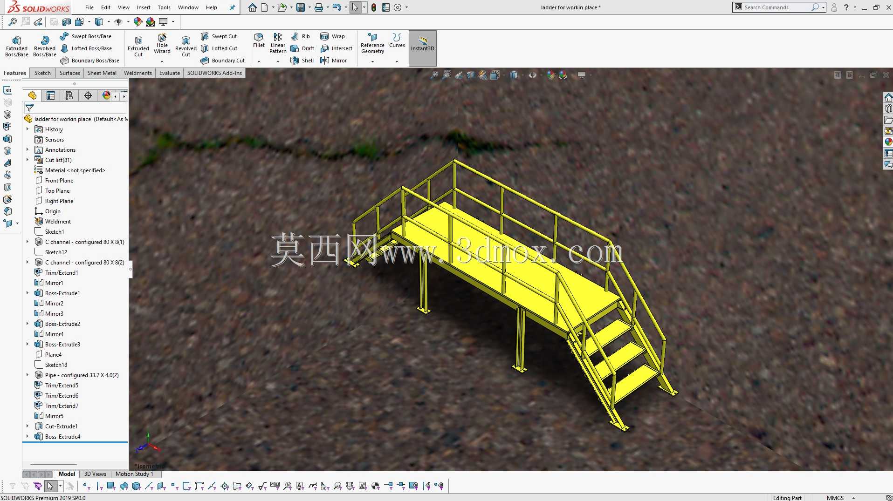This screenshot has width=893, height=501.
Task: Switch to the Weldments tab
Action: tap(138, 73)
